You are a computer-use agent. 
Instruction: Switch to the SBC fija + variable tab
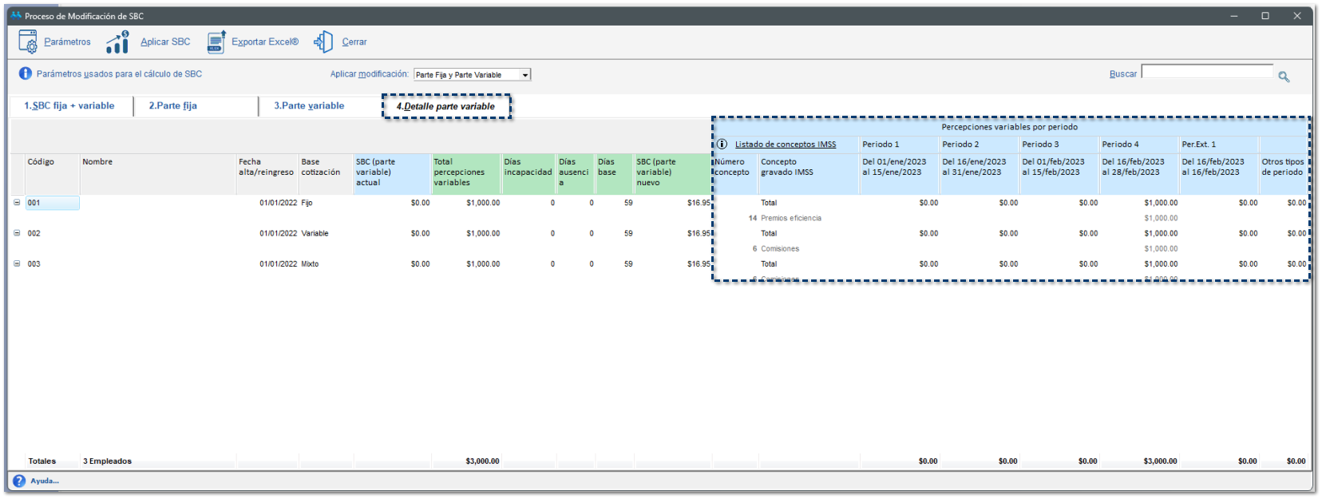click(x=69, y=105)
